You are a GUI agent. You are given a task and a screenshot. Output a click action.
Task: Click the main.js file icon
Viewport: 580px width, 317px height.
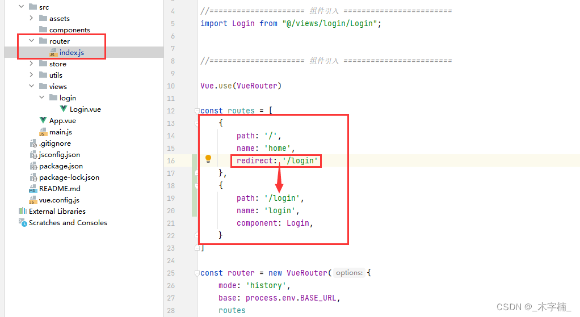[43, 132]
